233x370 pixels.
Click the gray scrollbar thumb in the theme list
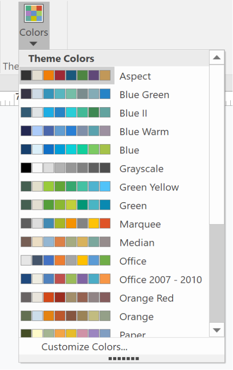tap(217, 273)
